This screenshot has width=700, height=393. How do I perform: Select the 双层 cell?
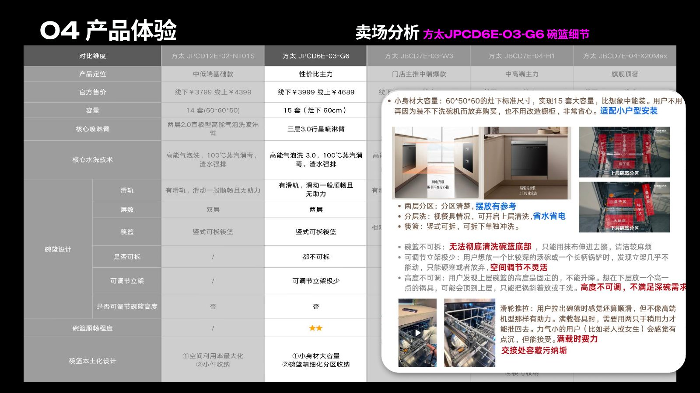pyautogui.click(x=213, y=210)
